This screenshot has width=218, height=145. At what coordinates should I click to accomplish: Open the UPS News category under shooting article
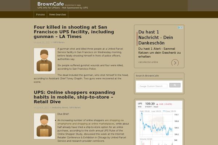pos(59,42)
